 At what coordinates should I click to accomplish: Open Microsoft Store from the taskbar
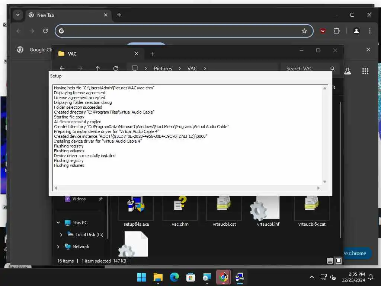[190, 277]
